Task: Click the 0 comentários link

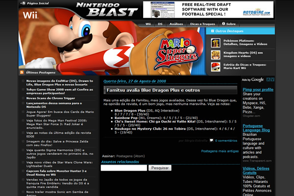Action: [226, 141]
